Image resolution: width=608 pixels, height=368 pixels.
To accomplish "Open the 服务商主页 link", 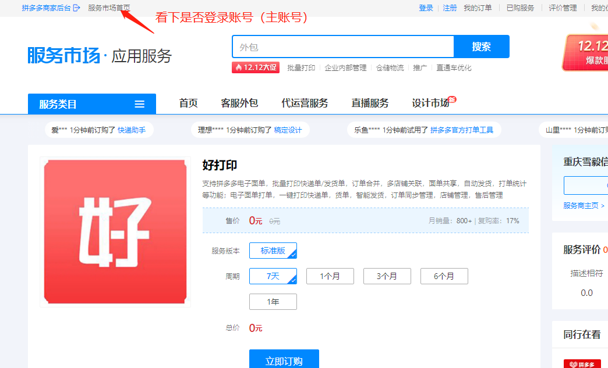I will (584, 205).
